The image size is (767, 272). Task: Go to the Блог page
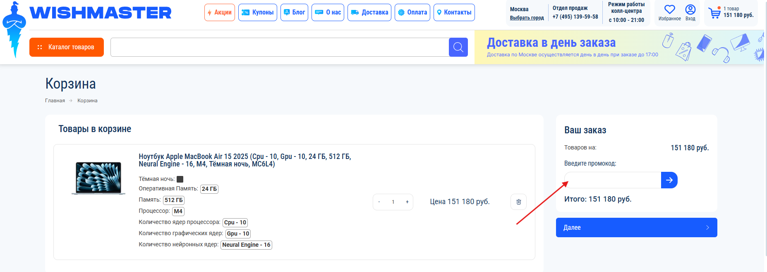coord(294,12)
